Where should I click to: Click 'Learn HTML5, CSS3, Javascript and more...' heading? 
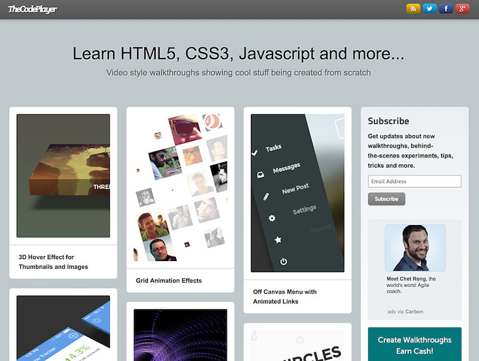pyautogui.click(x=238, y=54)
